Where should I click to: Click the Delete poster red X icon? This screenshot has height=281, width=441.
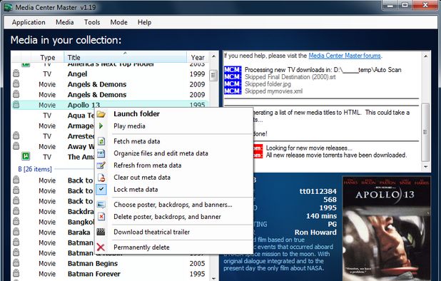coord(101,216)
